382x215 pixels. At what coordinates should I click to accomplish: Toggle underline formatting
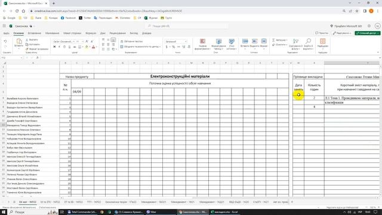(x=64, y=47)
